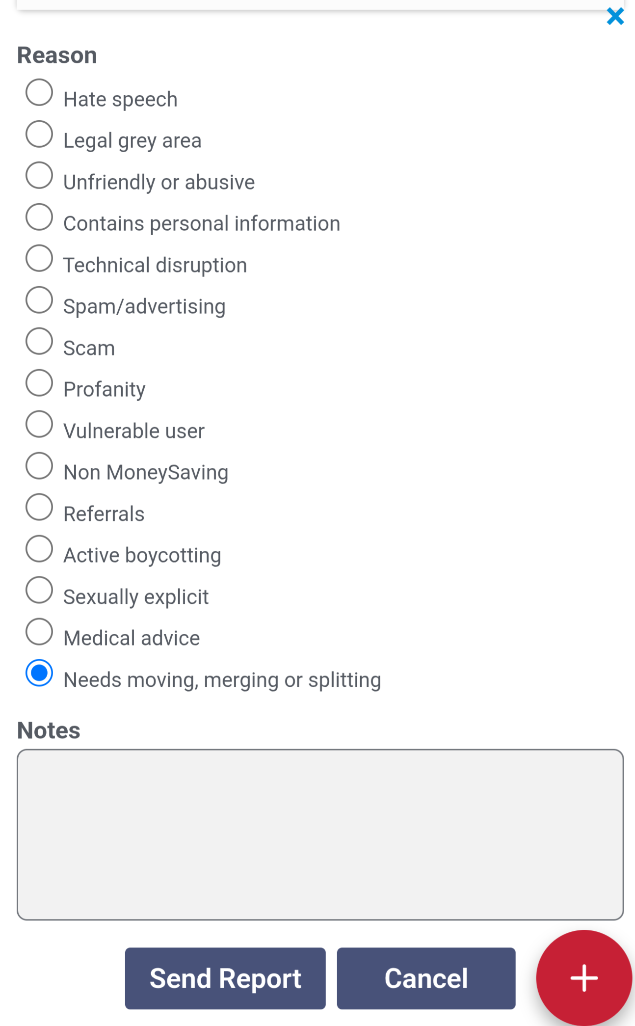This screenshot has width=635, height=1026.
Task: Tap the red plus floating button
Action: pos(583,977)
